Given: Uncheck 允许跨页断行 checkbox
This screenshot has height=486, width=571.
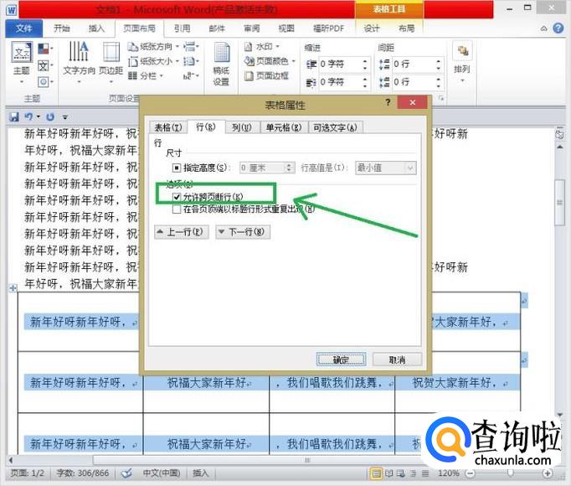Looking at the screenshot, I should (x=177, y=197).
